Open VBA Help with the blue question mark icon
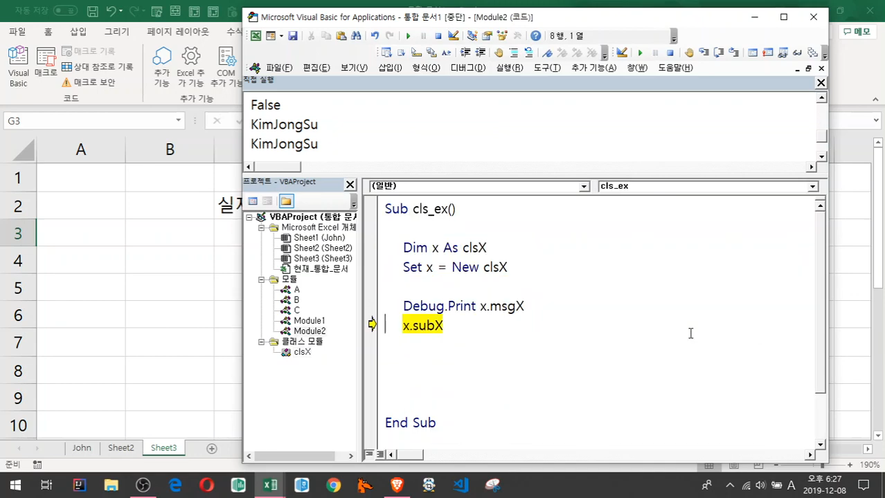Viewport: 885px width, 498px height. [535, 36]
